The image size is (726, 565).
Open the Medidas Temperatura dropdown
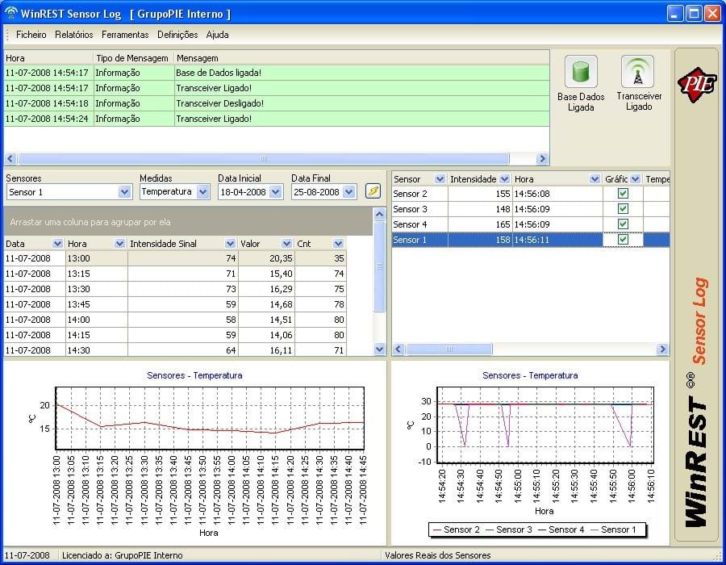pos(202,192)
